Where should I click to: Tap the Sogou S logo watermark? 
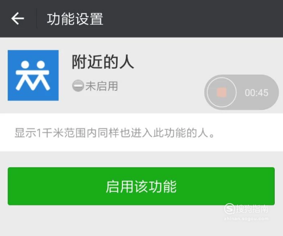229,208
